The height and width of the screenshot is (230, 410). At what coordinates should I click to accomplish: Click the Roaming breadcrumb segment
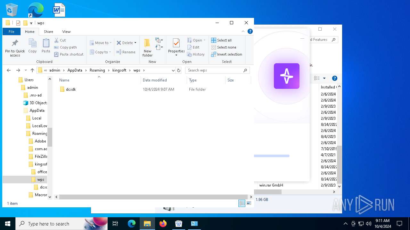pyautogui.click(x=97, y=70)
